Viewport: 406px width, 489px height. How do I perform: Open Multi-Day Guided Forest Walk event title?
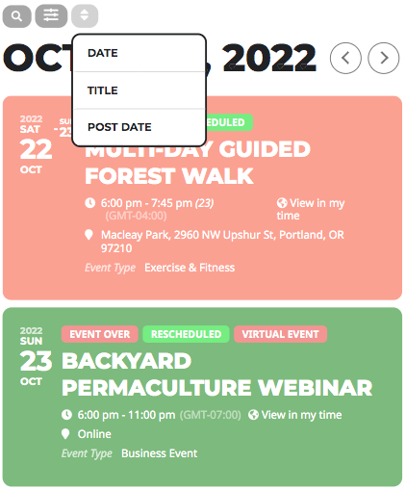pyautogui.click(x=197, y=163)
